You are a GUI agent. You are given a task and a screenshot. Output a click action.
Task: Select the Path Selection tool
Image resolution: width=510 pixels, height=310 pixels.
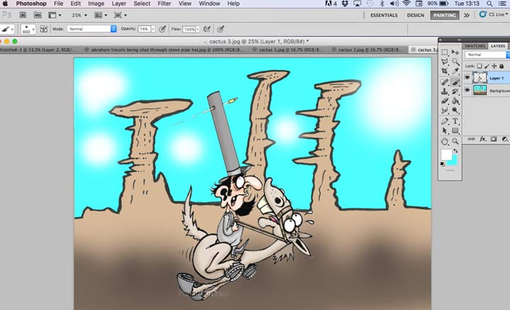click(x=445, y=131)
